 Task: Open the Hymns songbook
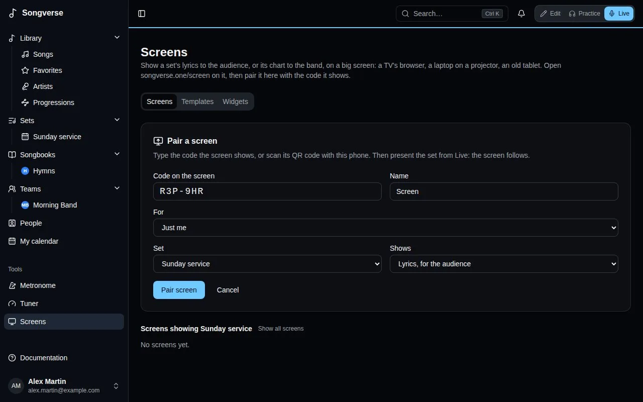coord(70,171)
